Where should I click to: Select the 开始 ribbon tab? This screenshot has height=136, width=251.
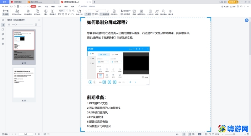[33, 6]
